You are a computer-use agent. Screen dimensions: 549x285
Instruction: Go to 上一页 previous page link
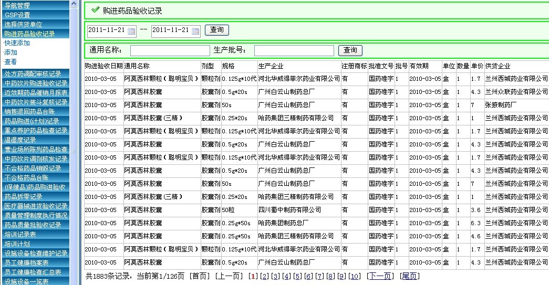[x=229, y=276]
